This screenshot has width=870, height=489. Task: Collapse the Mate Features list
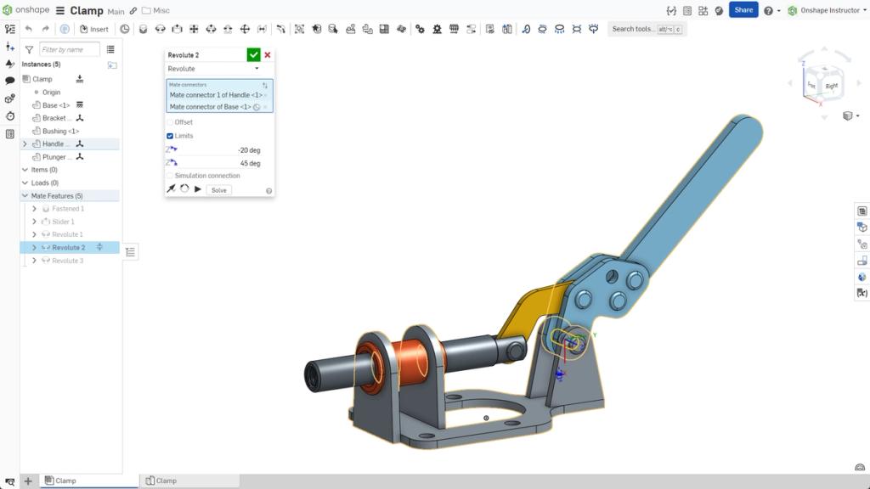point(25,195)
